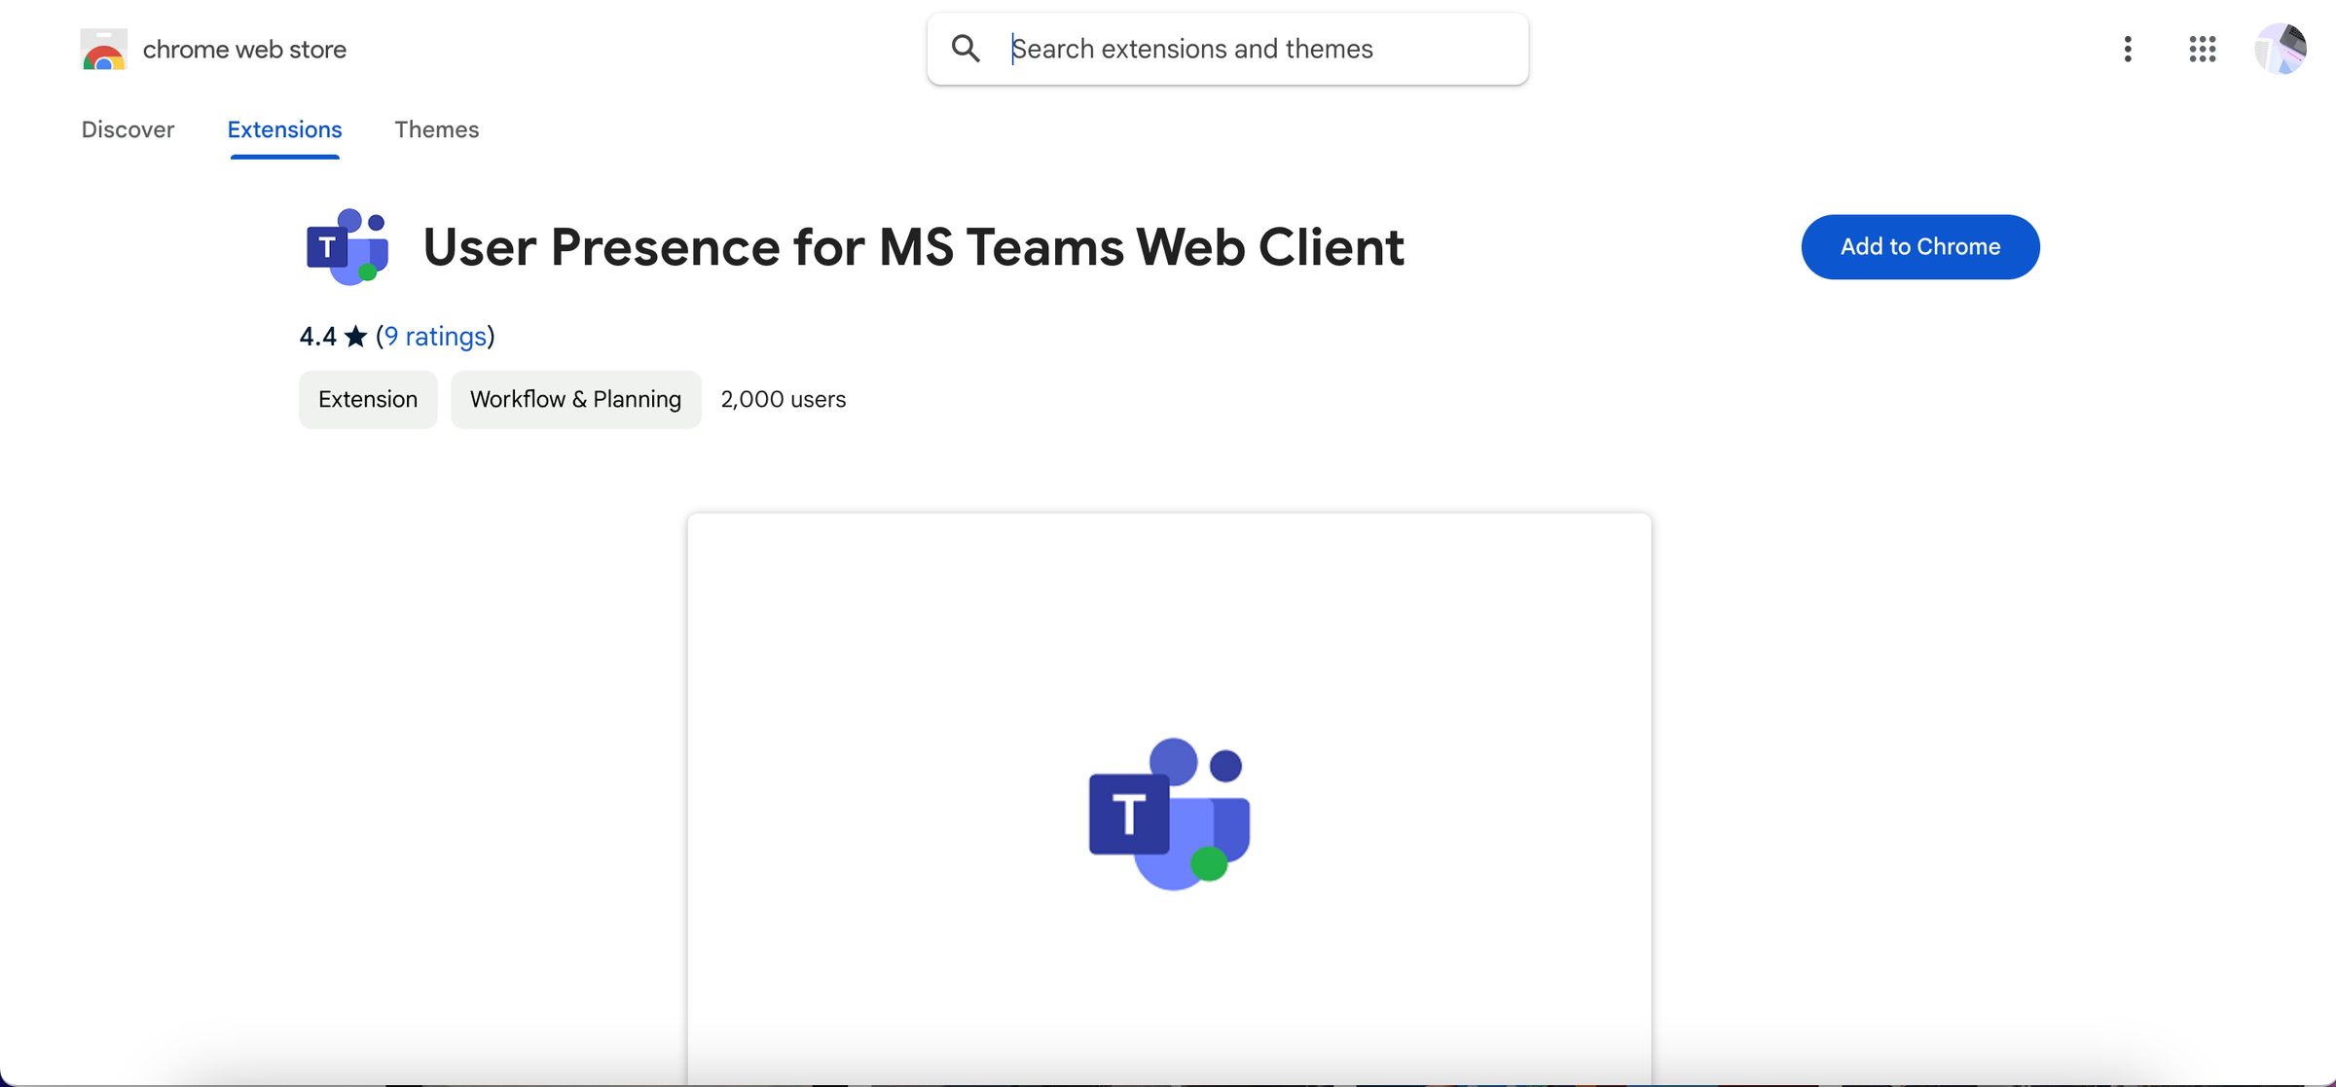Click the User Presence extension logo
The height and width of the screenshot is (1087, 2336).
(346, 246)
